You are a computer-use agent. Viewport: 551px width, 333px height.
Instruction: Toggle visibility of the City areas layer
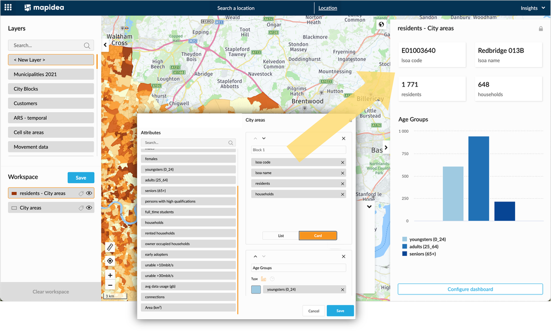point(89,208)
